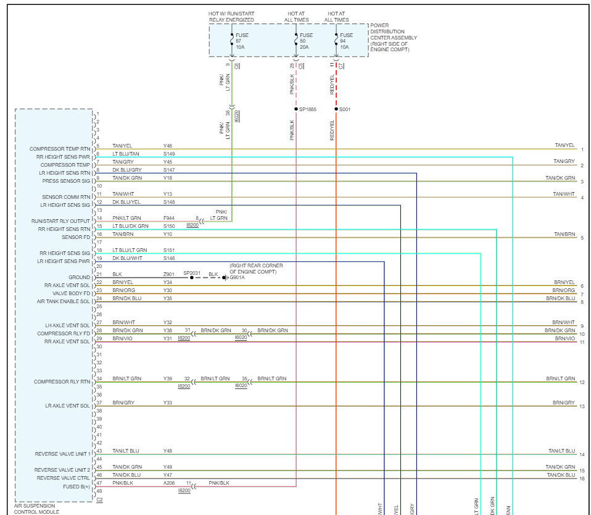Click circuit code S150
Screen dimensions: 591x515
click(169, 226)
